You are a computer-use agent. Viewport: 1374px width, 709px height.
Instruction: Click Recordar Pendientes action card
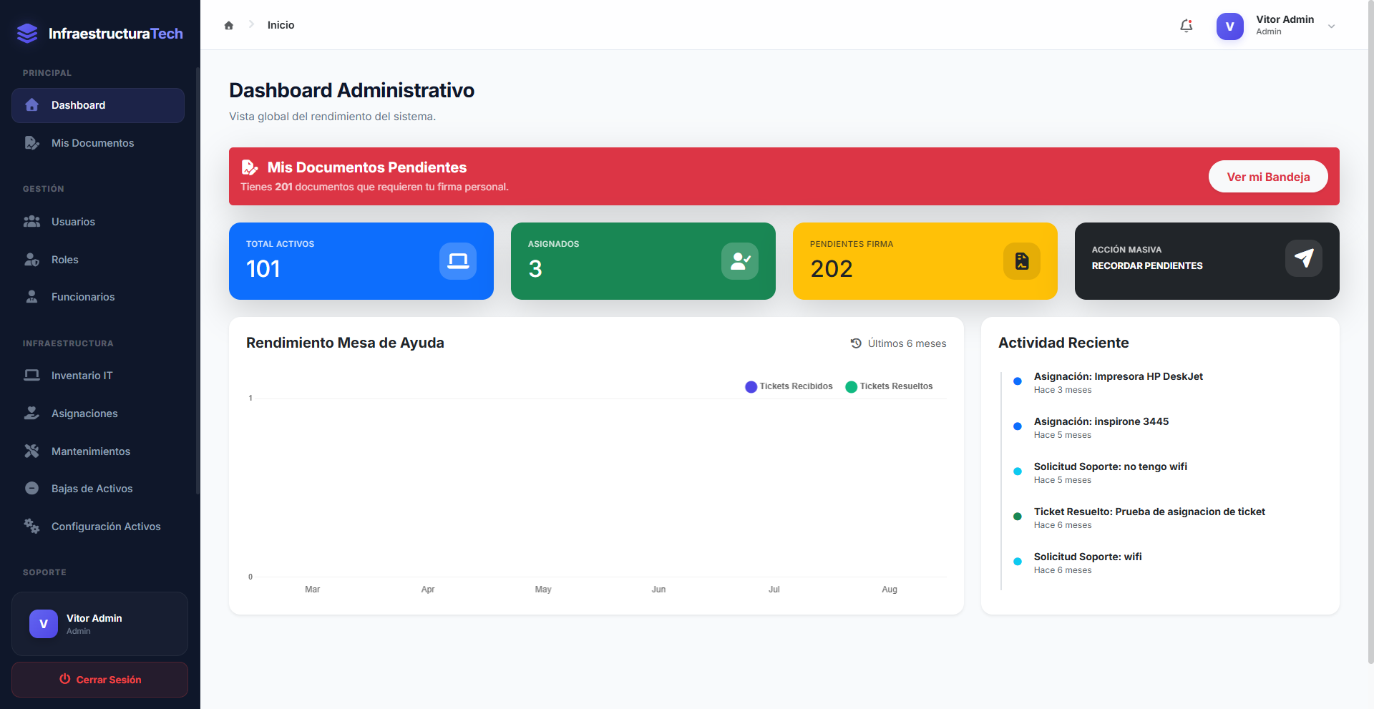coord(1207,261)
